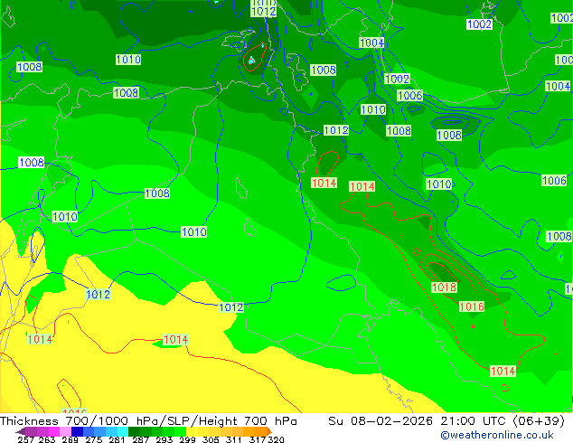Open the weatheronline.co.uk credit link
Image resolution: width=573 pixels, height=443 pixels.
(x=497, y=435)
